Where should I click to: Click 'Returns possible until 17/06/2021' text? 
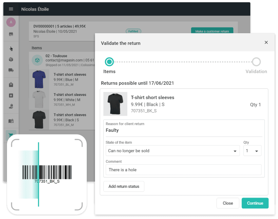click(x=137, y=83)
